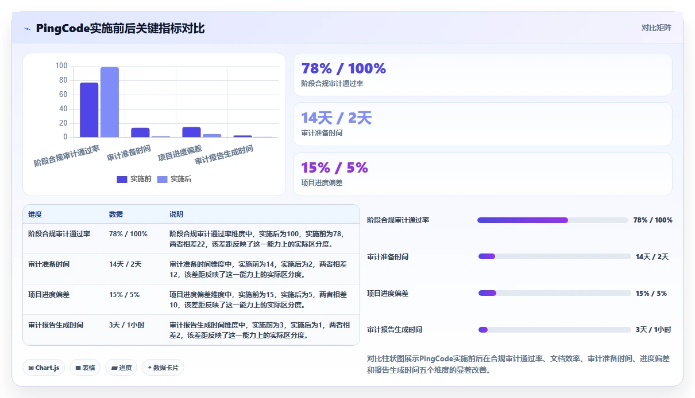The image size is (695, 398).
Task: Click the 审计准备时间 table row label
Action: click(x=49, y=264)
